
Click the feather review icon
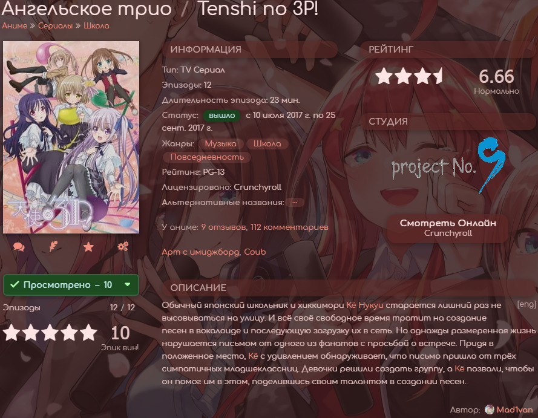[x=53, y=247]
